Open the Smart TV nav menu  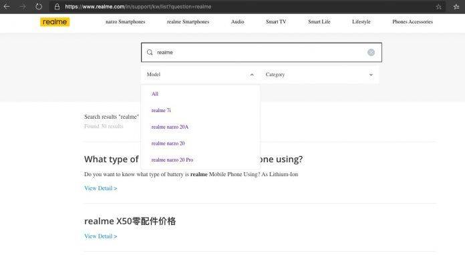click(x=276, y=22)
